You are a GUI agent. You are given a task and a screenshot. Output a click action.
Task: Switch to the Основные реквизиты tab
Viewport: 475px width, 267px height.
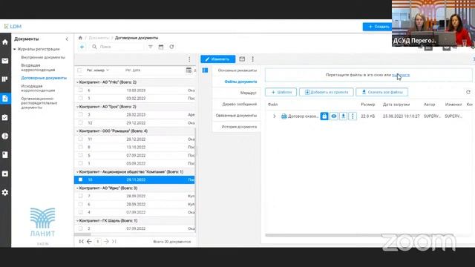237,70
